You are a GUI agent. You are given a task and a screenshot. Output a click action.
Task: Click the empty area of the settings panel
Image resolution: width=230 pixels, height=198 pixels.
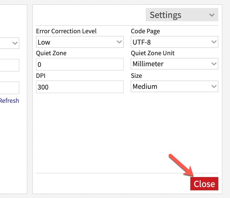pos(127,133)
